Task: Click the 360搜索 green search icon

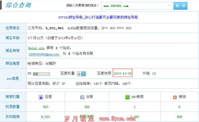Action: pos(127,97)
